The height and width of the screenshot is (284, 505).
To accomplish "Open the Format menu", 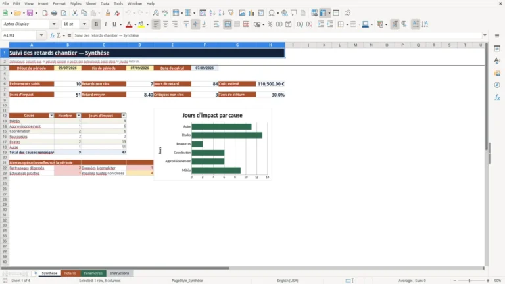I will pyautogui.click(x=59, y=3).
